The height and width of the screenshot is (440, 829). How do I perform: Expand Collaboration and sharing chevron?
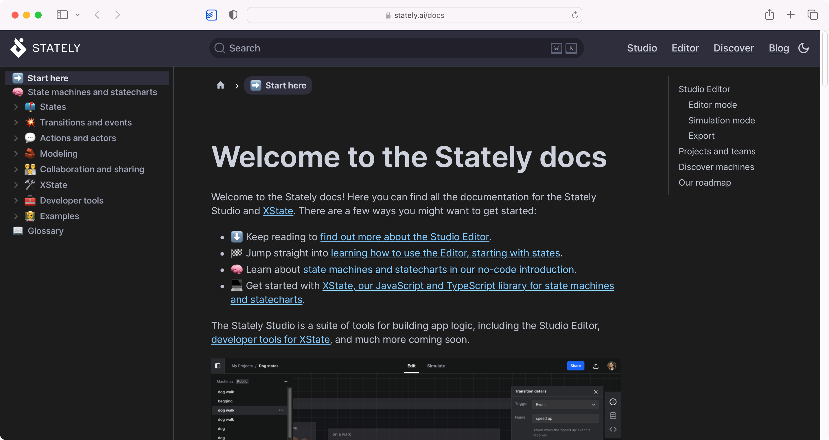point(15,169)
